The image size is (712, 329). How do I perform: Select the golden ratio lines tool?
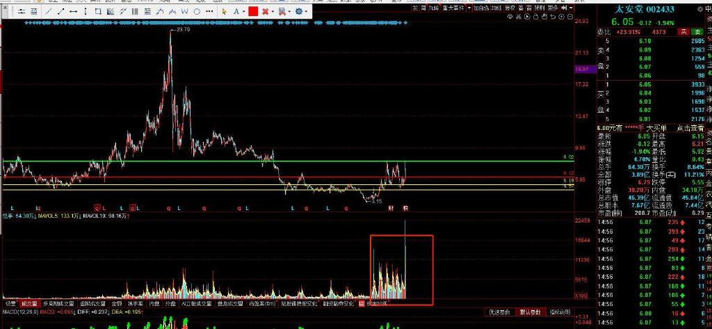[147, 11]
